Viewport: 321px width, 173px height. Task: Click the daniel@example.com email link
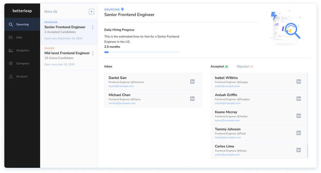click(x=121, y=86)
